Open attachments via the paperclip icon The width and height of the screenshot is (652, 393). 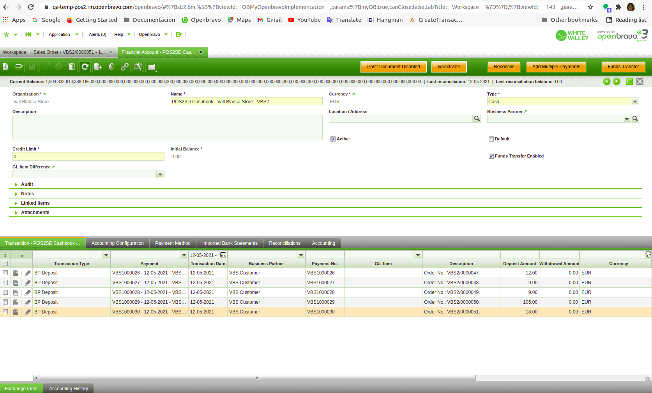click(x=111, y=67)
